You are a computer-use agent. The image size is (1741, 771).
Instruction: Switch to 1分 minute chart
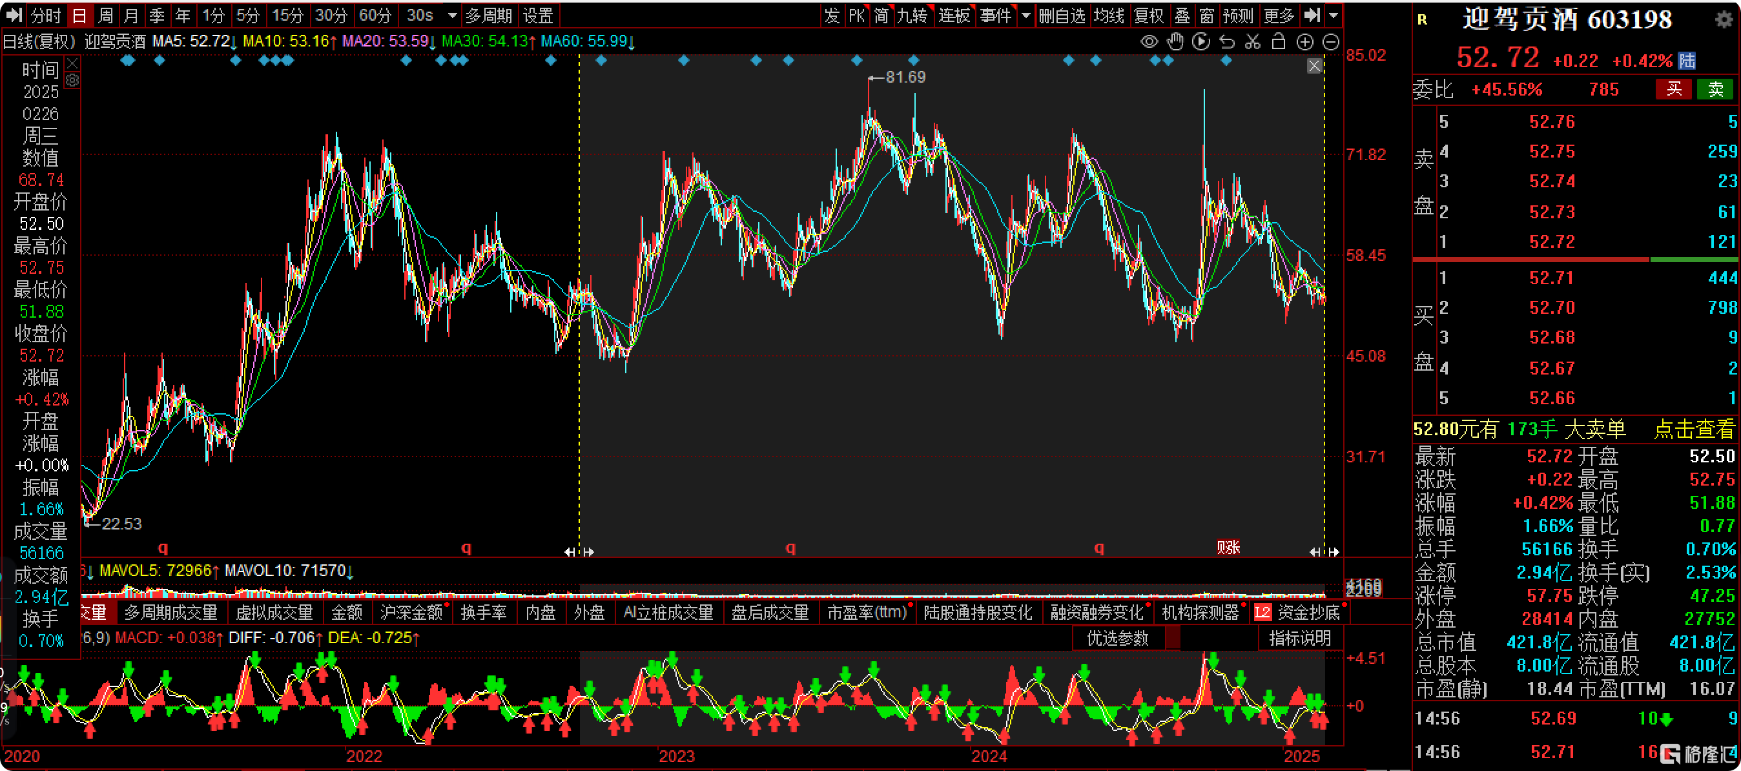pos(214,15)
